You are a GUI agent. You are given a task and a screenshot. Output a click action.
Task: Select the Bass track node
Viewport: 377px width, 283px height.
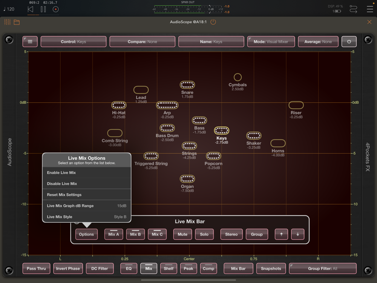click(199, 120)
